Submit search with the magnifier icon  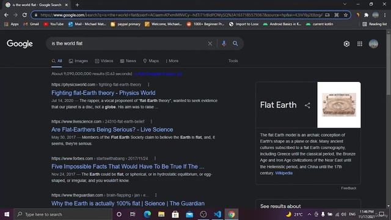[235, 43]
